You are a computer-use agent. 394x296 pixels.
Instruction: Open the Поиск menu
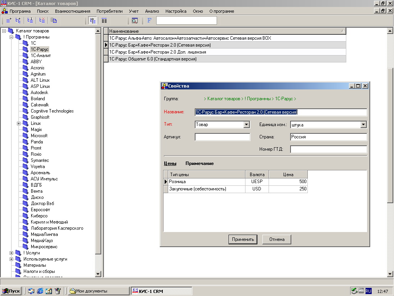pyautogui.click(x=43, y=11)
